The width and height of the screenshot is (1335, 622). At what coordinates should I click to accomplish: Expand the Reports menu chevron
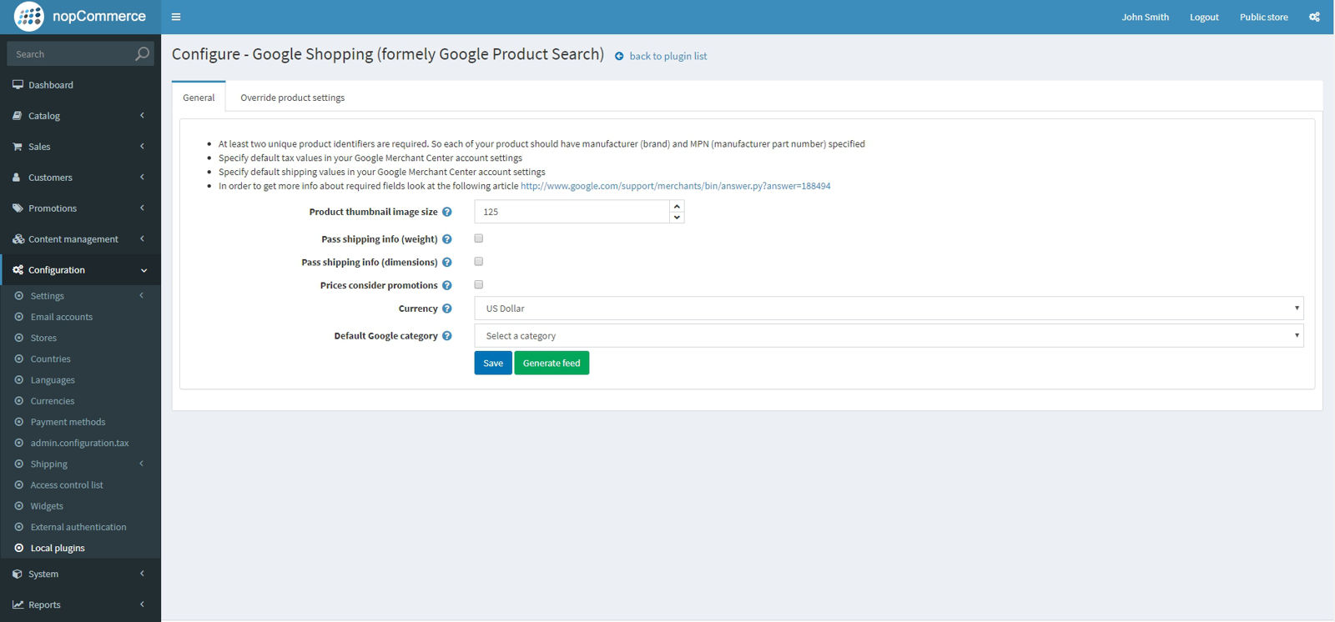143,604
